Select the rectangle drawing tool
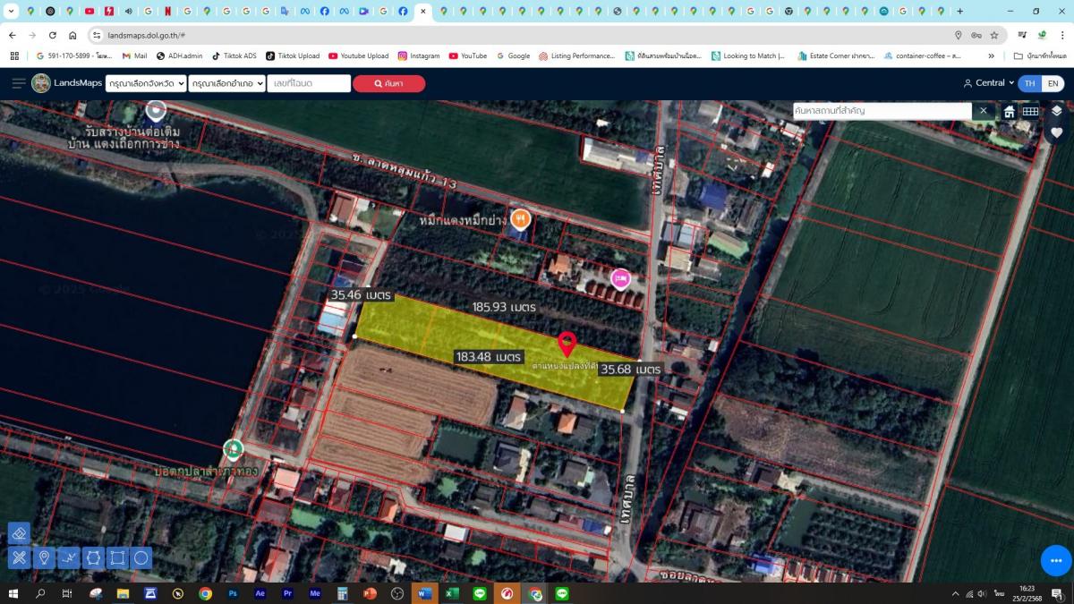The height and width of the screenshot is (604, 1074). 117,558
